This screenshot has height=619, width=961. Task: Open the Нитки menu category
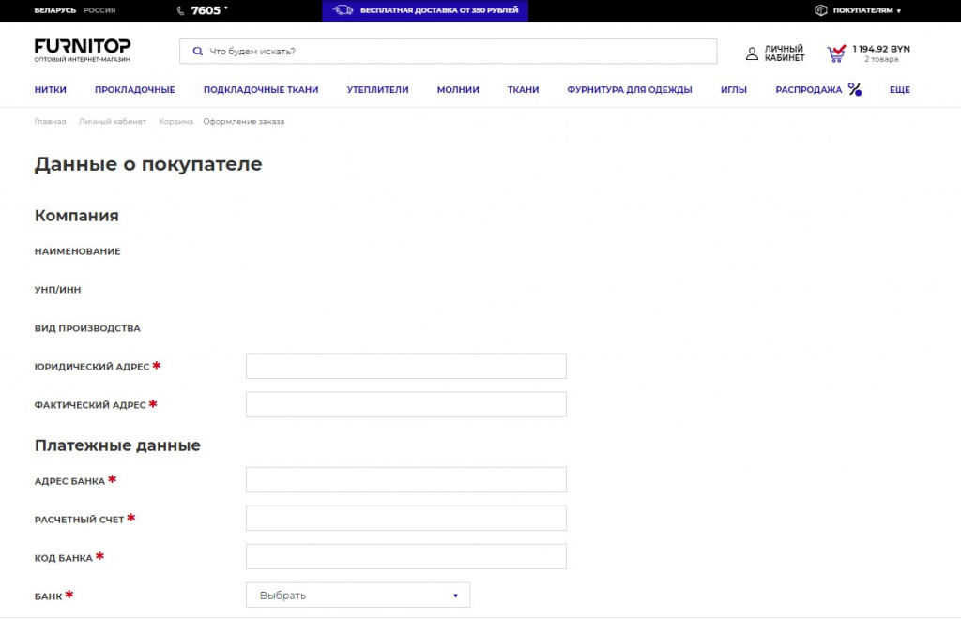pos(51,90)
